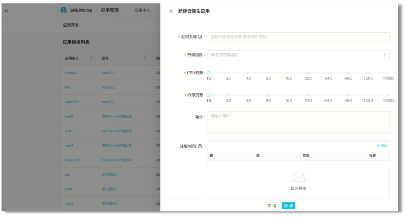The width and height of the screenshot is (406, 217).
Task: Open the test4 application link
Action: 69,146
